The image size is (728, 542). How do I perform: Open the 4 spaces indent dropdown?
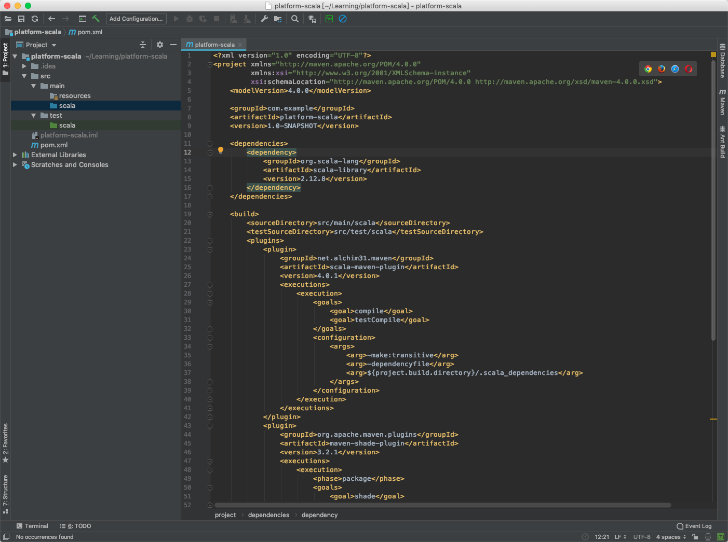pyautogui.click(x=671, y=537)
